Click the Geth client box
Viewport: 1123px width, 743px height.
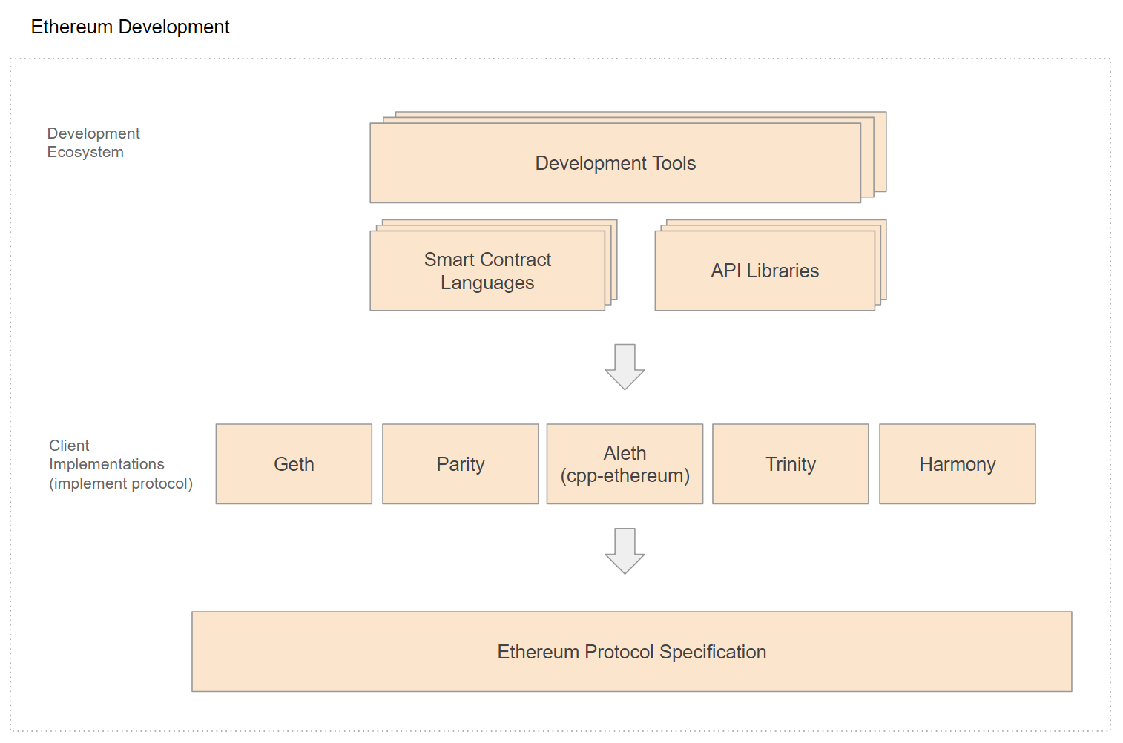pos(294,464)
